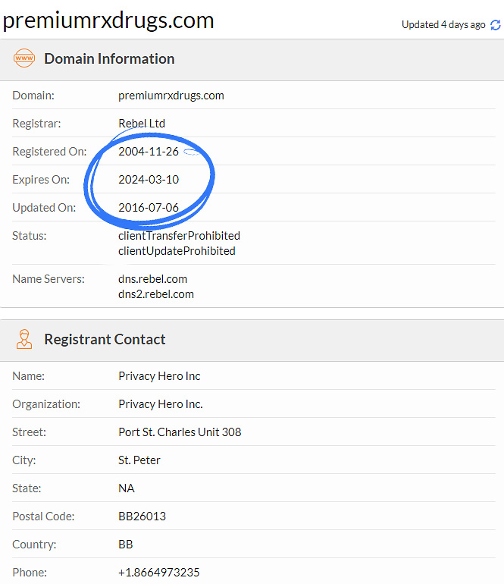504x584 pixels.
Task: Click the clientUpdateProhibited status
Action: pos(177,251)
